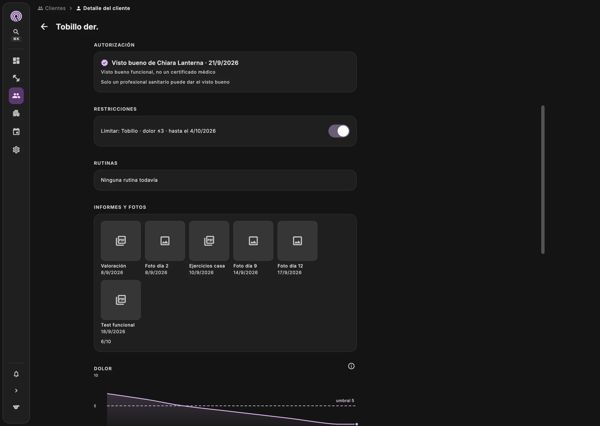Open the Valoración PDF thumbnail
Screen dimensions: 600x426
(x=121, y=241)
